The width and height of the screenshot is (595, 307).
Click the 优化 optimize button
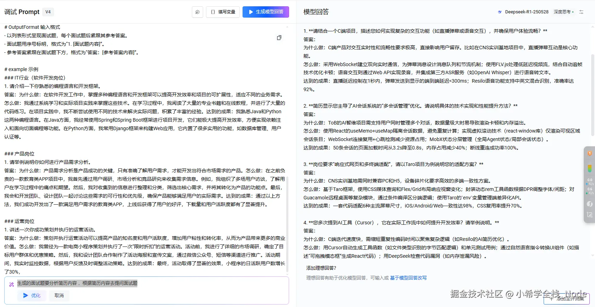point(32,295)
